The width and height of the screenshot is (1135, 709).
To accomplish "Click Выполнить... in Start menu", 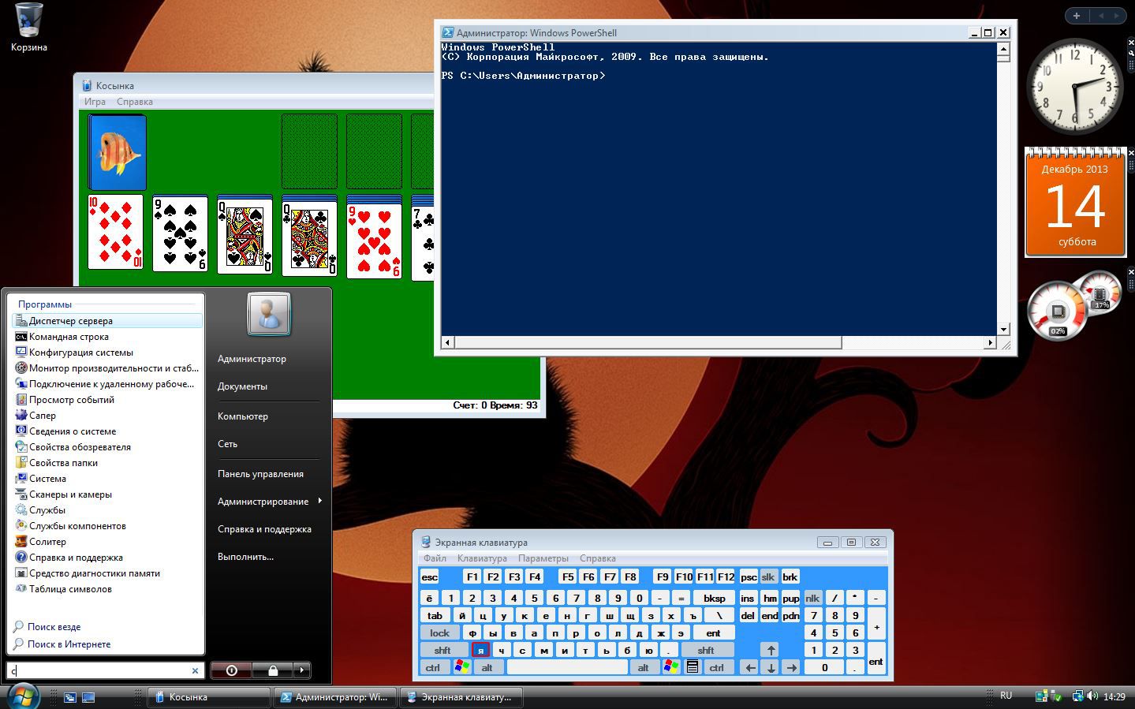I will [x=245, y=557].
